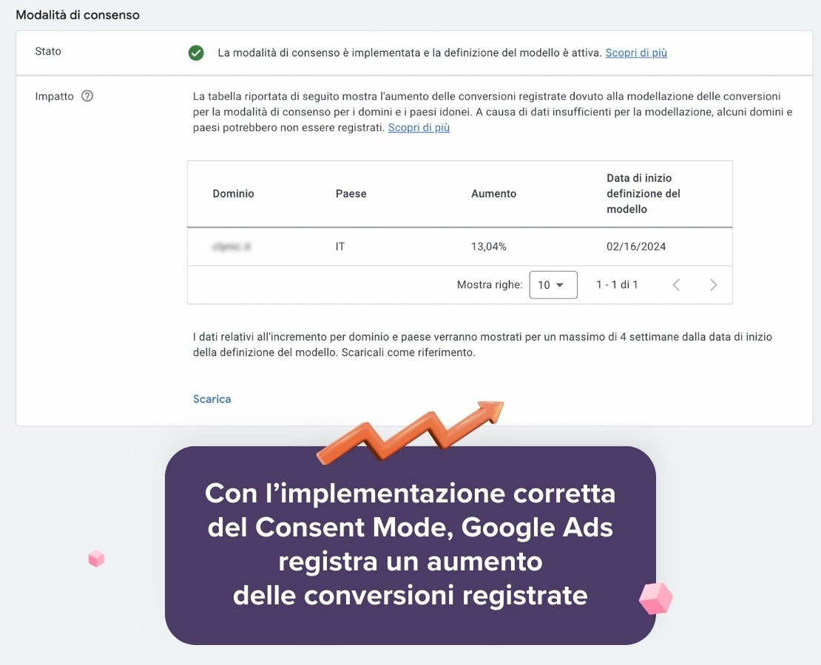This screenshot has height=665, width=821.
Task: Open the Mostra righe 10 dropdown
Action: [553, 284]
